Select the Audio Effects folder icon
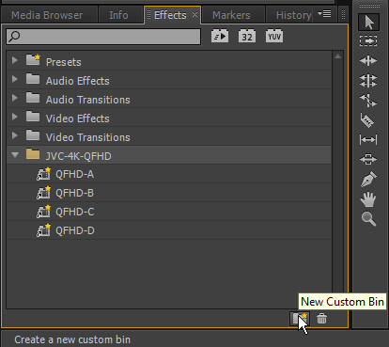 click(33, 79)
